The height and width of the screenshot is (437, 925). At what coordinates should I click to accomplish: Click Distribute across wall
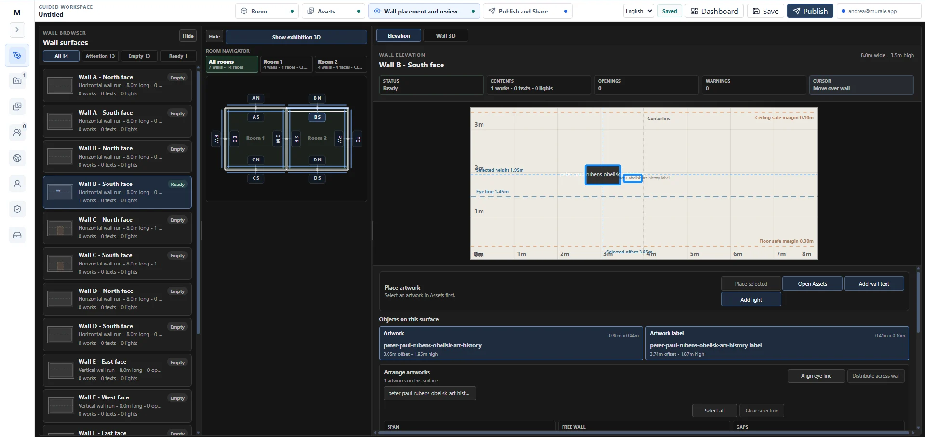point(876,376)
